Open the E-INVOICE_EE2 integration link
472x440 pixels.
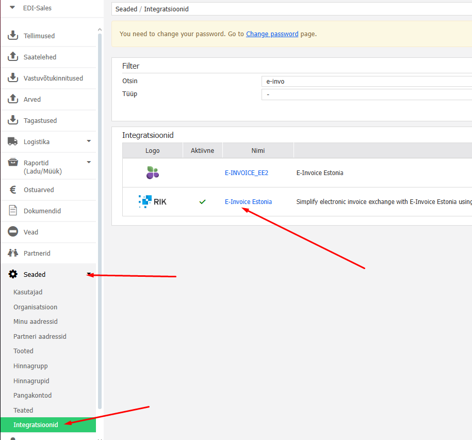(247, 173)
